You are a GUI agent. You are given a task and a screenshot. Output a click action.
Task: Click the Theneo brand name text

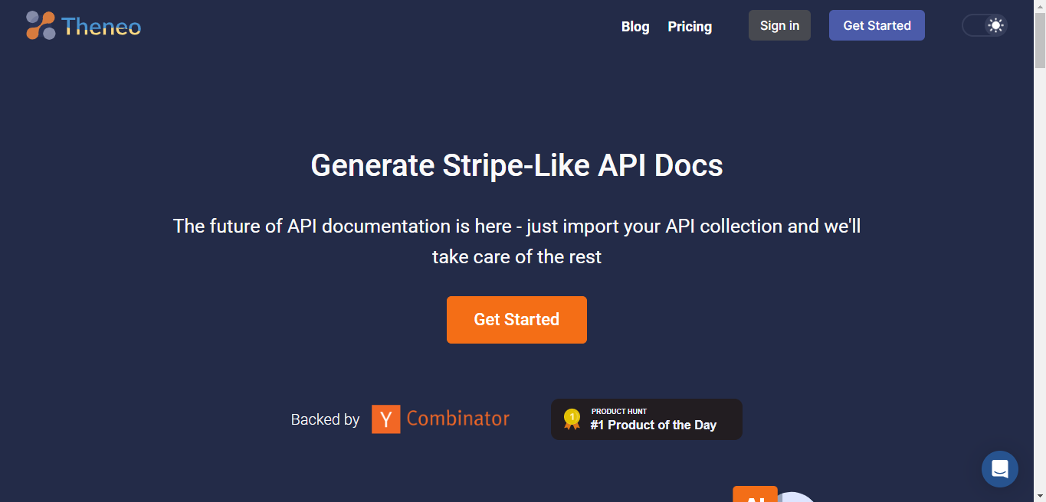102,27
